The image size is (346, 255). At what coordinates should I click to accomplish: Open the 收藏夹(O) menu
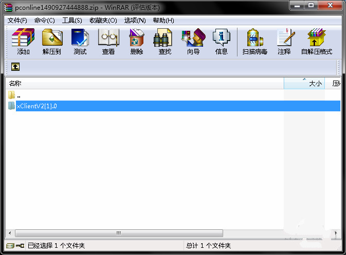click(103, 21)
